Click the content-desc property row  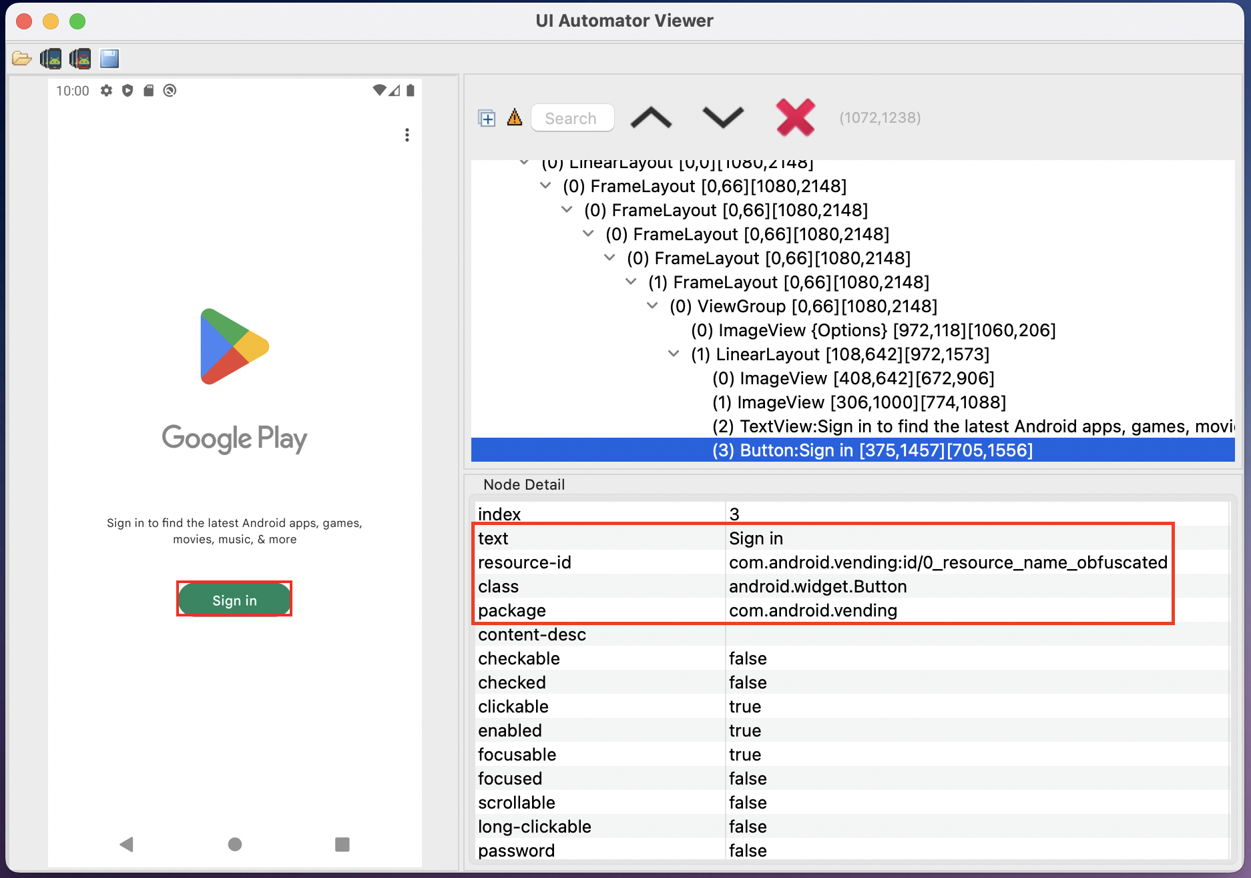852,634
